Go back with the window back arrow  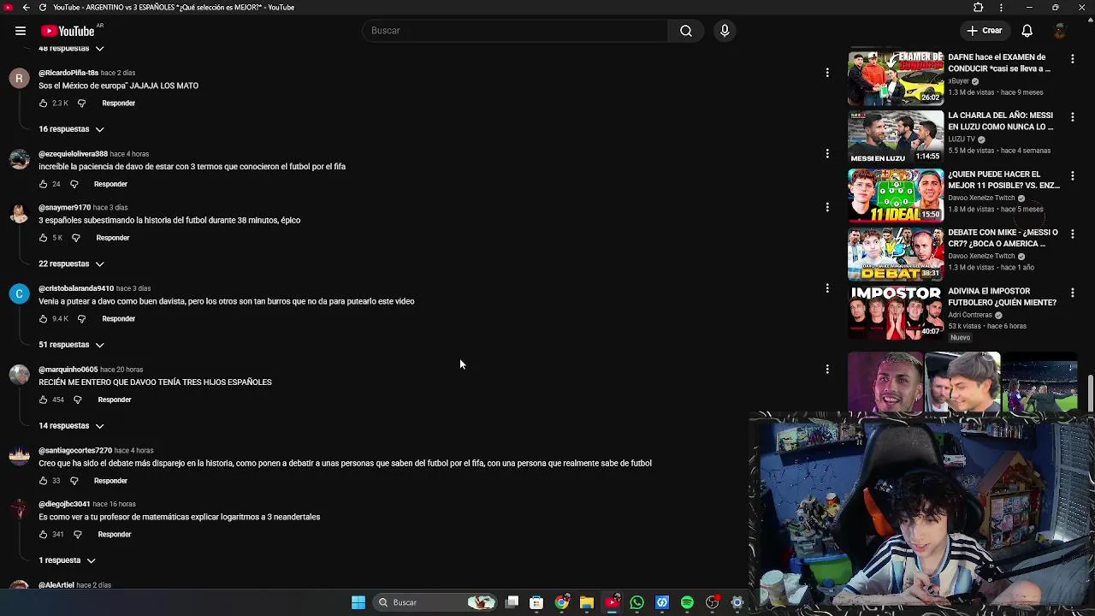(x=26, y=8)
